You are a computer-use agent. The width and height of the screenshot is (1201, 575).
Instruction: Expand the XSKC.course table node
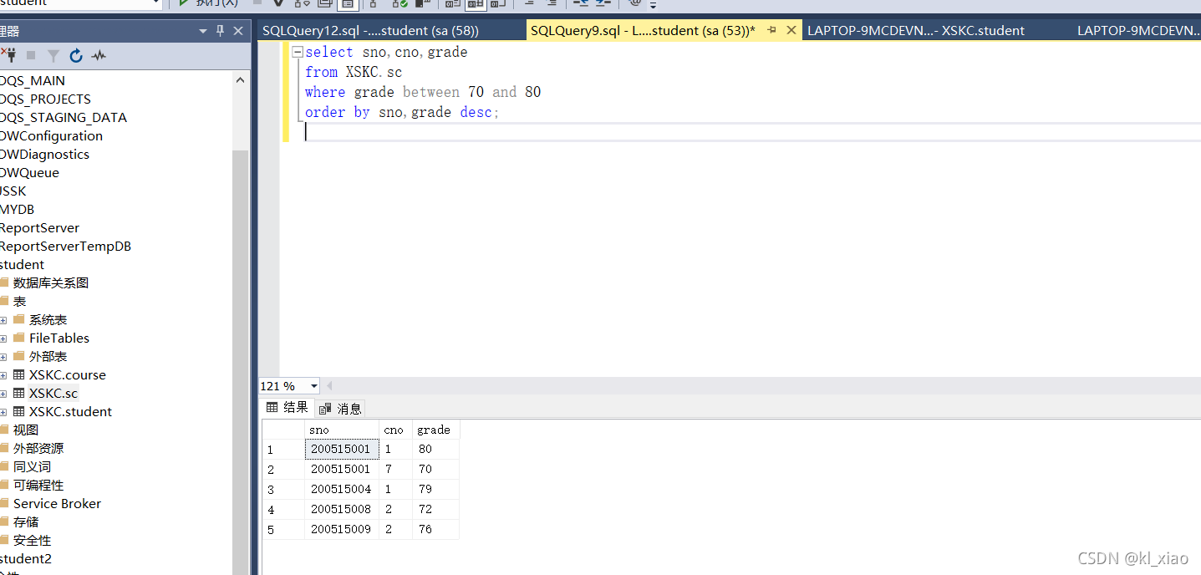pos(3,375)
